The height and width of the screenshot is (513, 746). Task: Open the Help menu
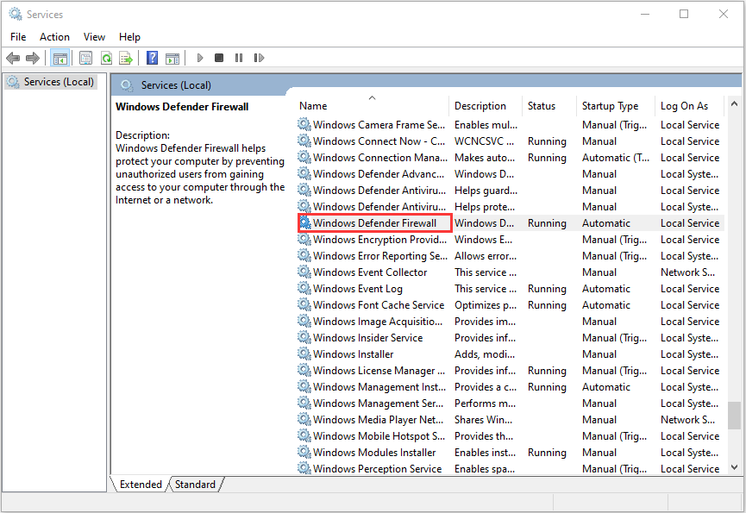pos(129,37)
